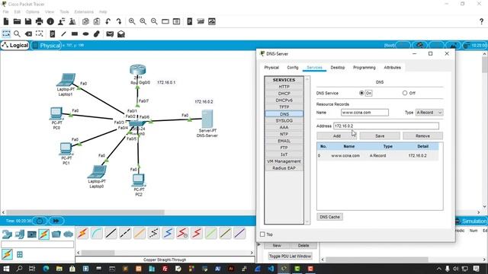Paste using the paste toolbar icon
Image resolution: width=488 pixels, height=274 pixels.
pos(97,21)
